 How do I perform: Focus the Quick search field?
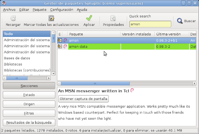(150, 24)
